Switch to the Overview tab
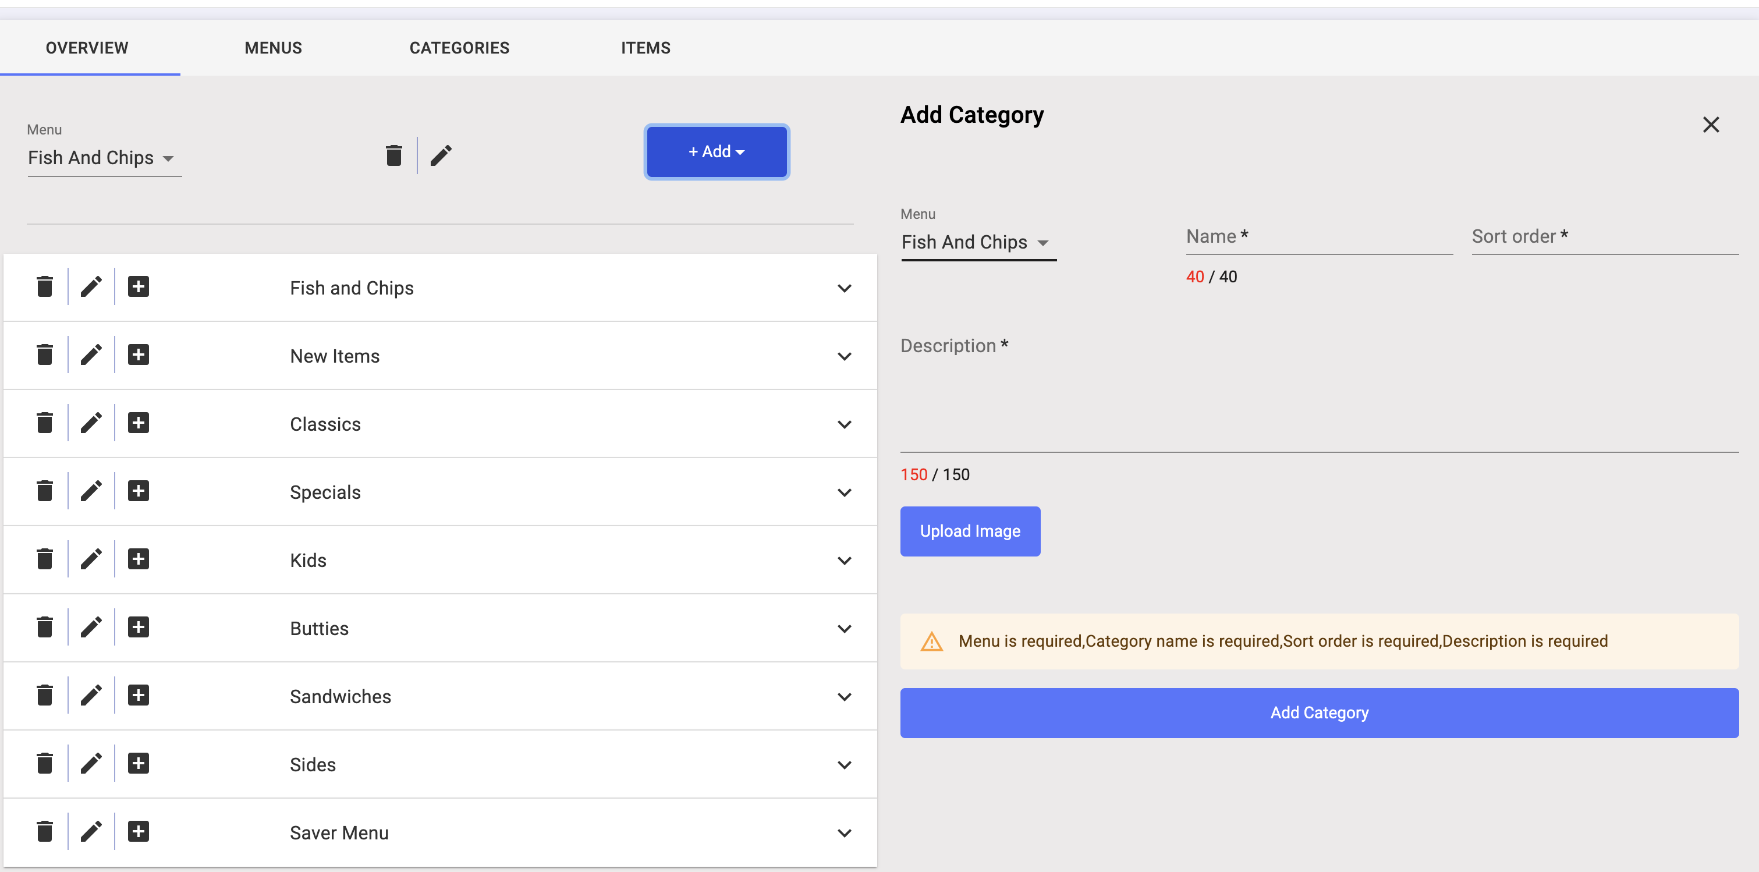The width and height of the screenshot is (1759, 872). tap(87, 48)
